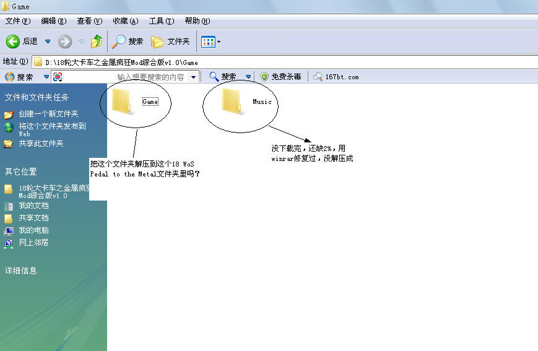Click the Music folder name label
538x351 pixels.
coord(262,102)
